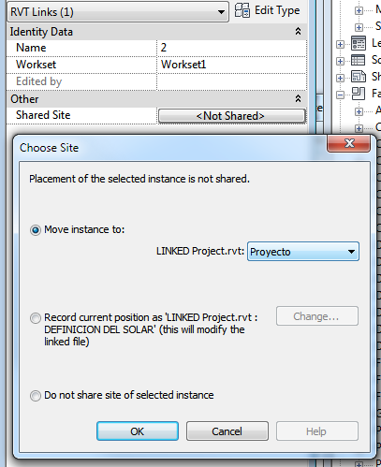The height and width of the screenshot is (467, 381).
Task: Collapse the Families tree node
Action: pos(340,95)
